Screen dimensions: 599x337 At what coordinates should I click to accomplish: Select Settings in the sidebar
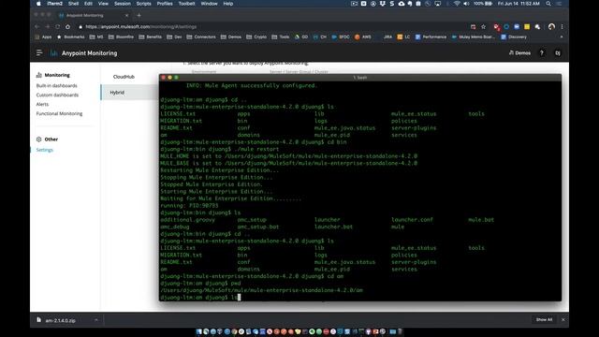click(x=45, y=150)
